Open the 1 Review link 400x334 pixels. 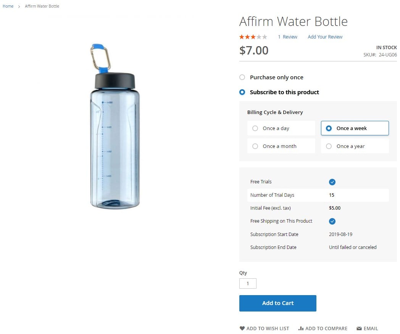tap(287, 37)
